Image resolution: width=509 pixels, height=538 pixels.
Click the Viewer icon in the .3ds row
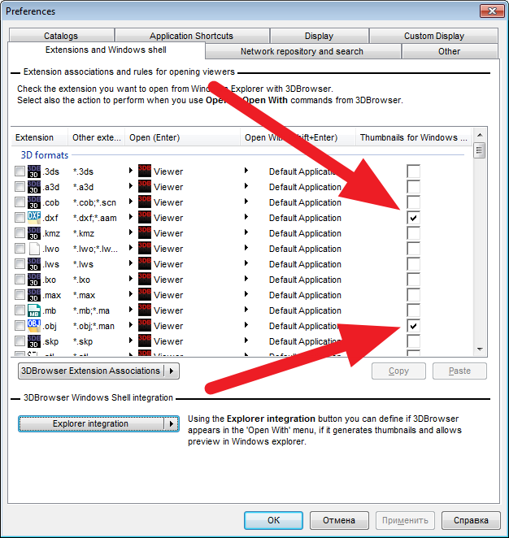(145, 171)
